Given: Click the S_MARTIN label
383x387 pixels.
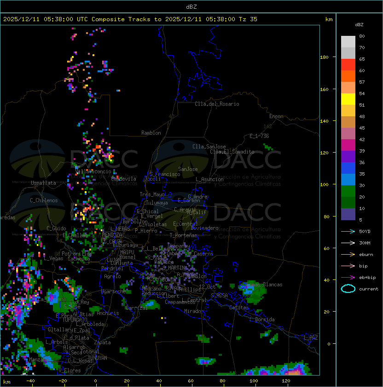Looking at the screenshot, I should point(174,267).
